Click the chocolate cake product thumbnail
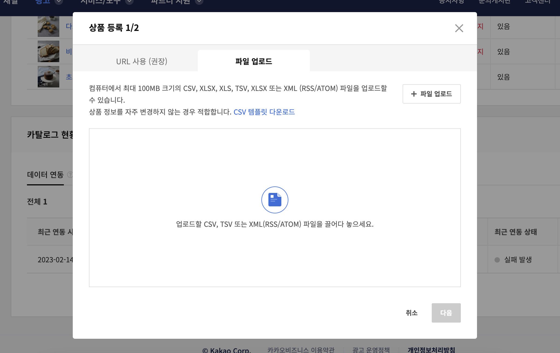 (49, 77)
